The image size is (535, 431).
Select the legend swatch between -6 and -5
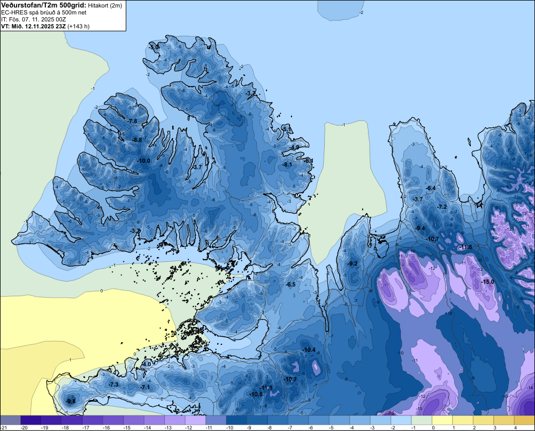[319, 420]
